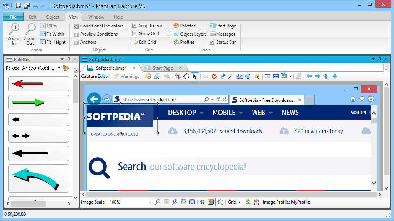Click the Palettes panel scroll down arrow
The image size is (394, 221).
tap(75, 198)
